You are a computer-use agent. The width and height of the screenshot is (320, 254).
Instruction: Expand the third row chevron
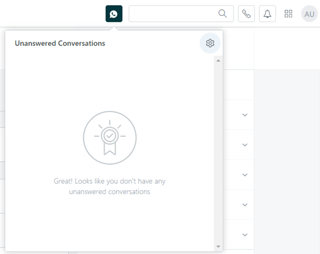[245, 175]
